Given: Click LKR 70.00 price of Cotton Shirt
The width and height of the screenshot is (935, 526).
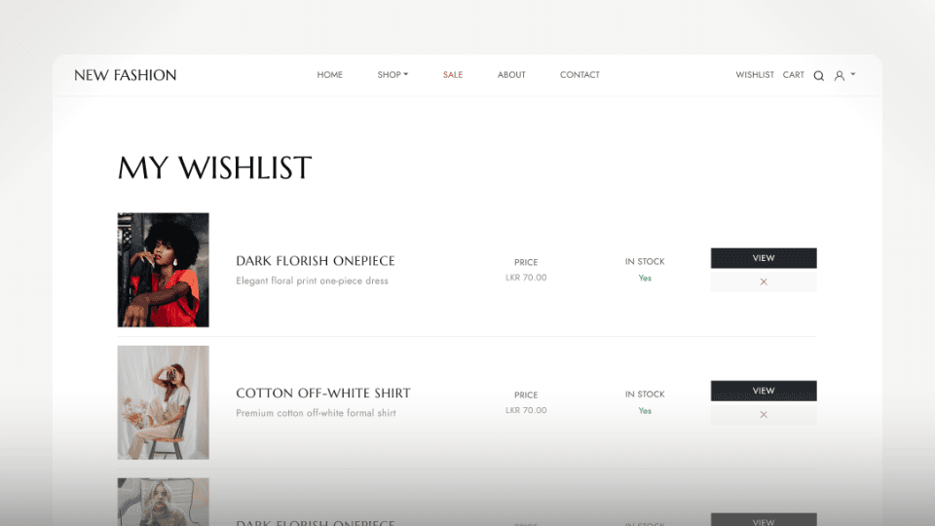Looking at the screenshot, I should (x=526, y=410).
